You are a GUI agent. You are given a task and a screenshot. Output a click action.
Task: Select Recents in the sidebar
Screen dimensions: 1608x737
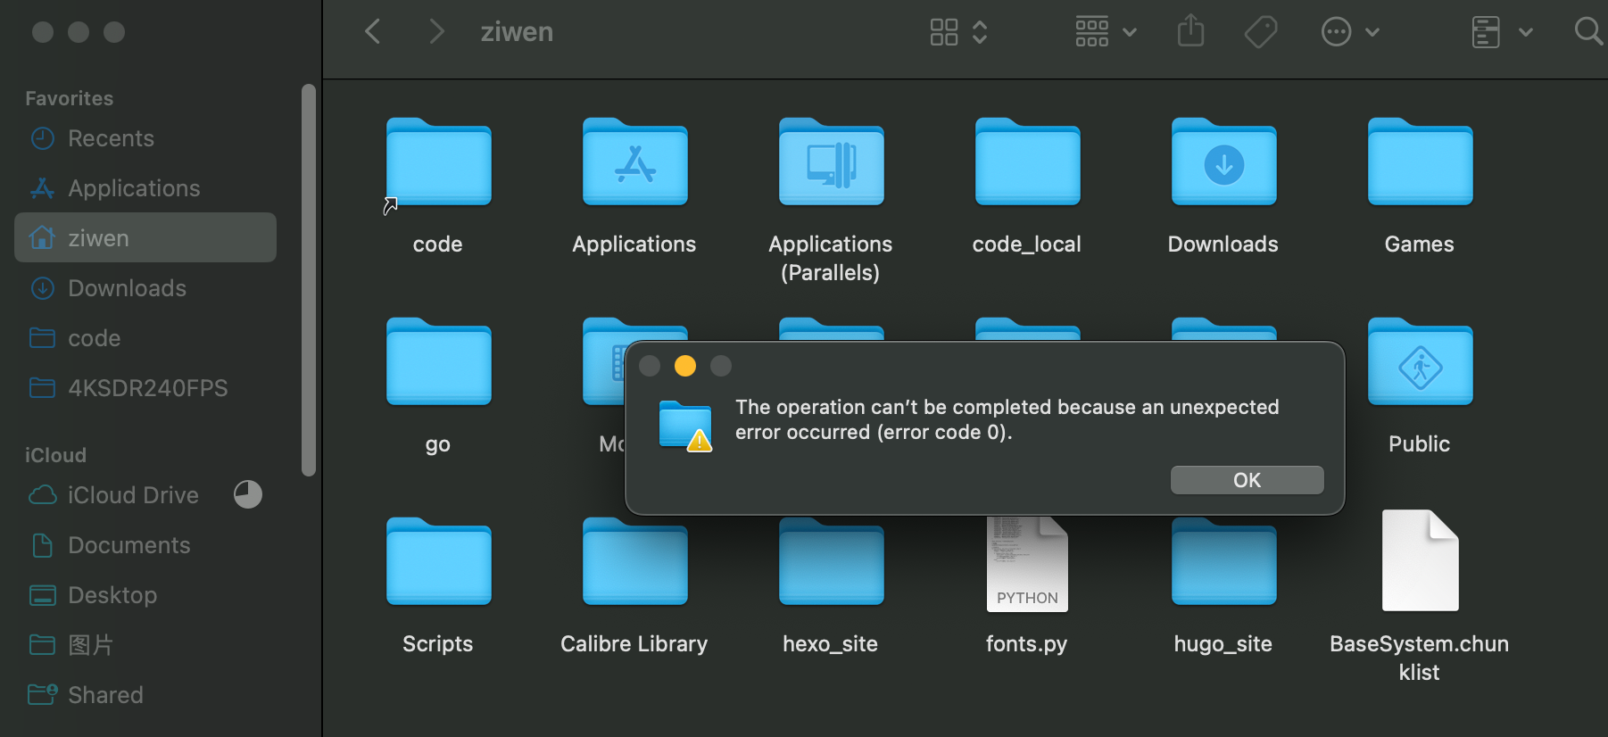click(x=111, y=138)
